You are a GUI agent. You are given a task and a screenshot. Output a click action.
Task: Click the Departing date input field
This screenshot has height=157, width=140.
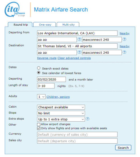tap(51, 79)
